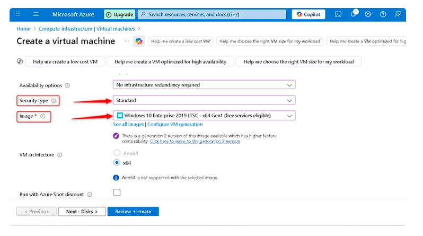Select header suggestion Help me choose the right VM size

click(270, 41)
